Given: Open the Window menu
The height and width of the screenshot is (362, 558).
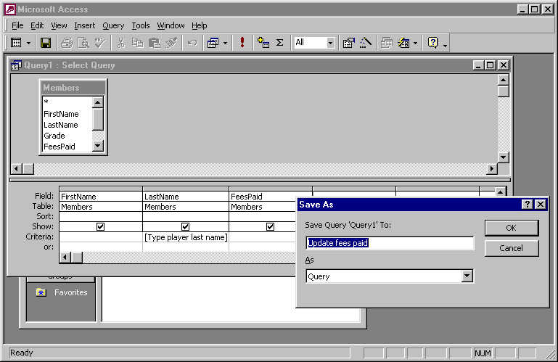Looking at the screenshot, I should tap(171, 25).
